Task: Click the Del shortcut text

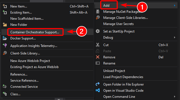Action: [x=161, y=57]
